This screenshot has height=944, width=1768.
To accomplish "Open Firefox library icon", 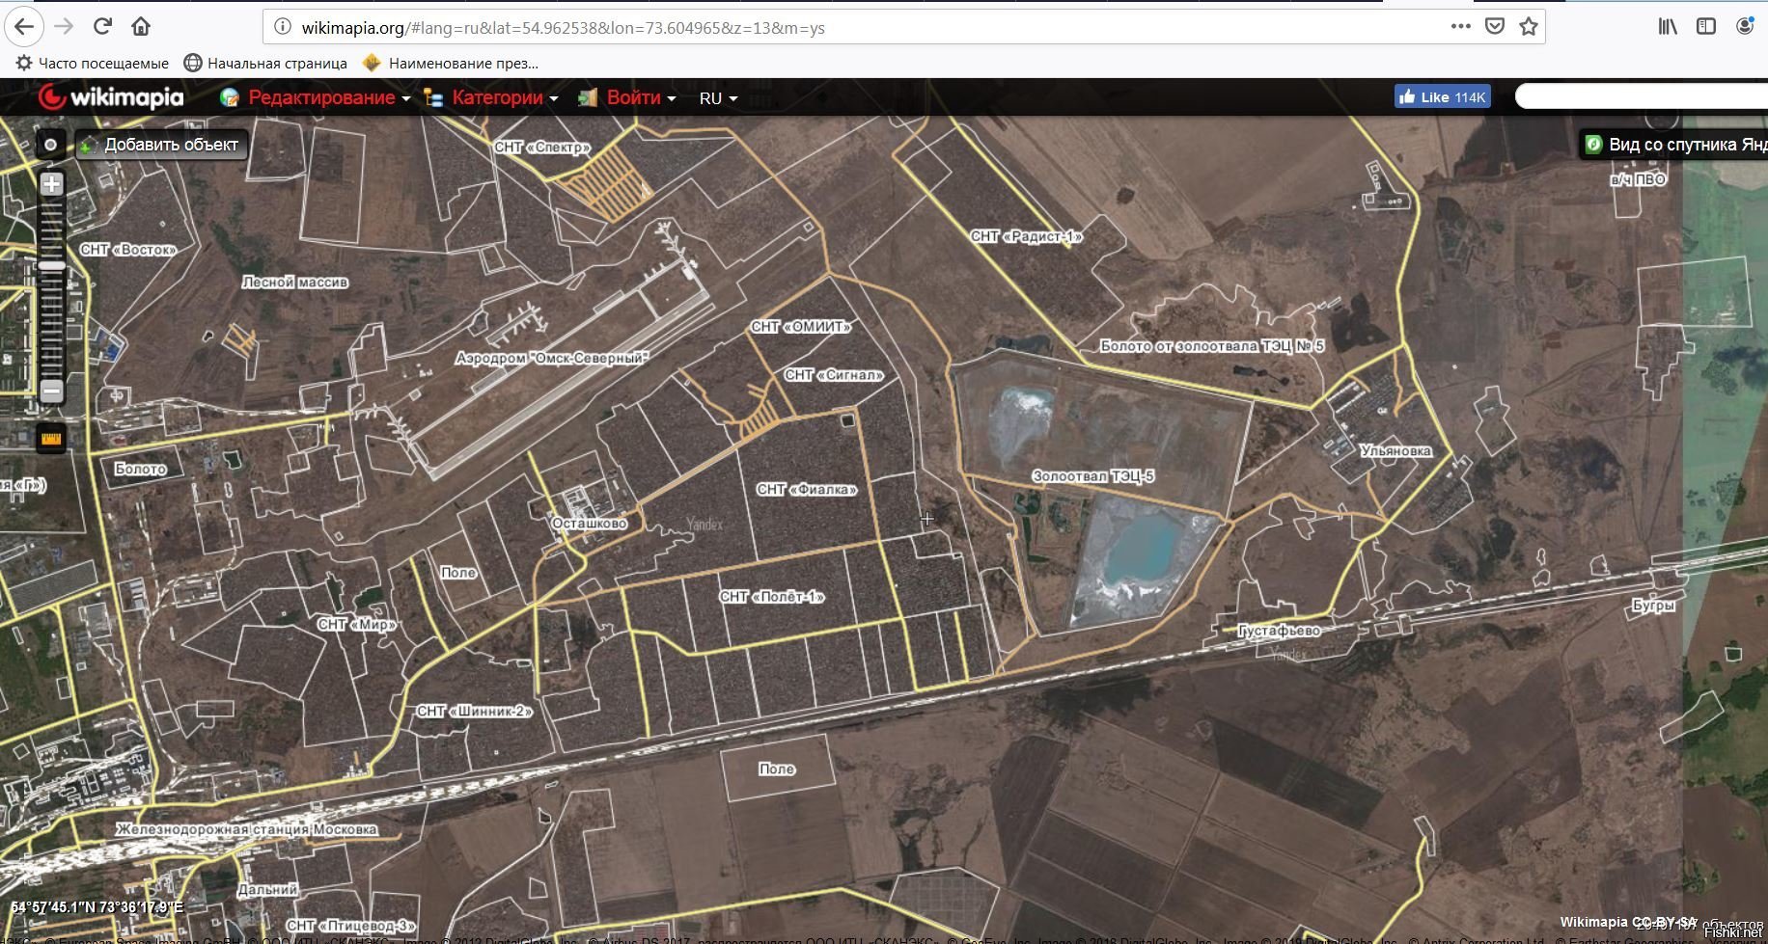I will (x=1668, y=27).
